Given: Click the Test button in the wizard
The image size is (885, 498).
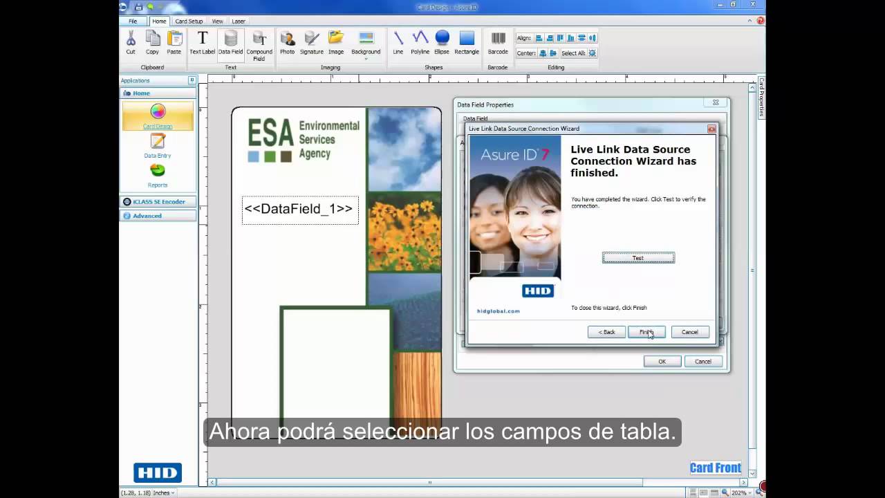Looking at the screenshot, I should tap(638, 258).
